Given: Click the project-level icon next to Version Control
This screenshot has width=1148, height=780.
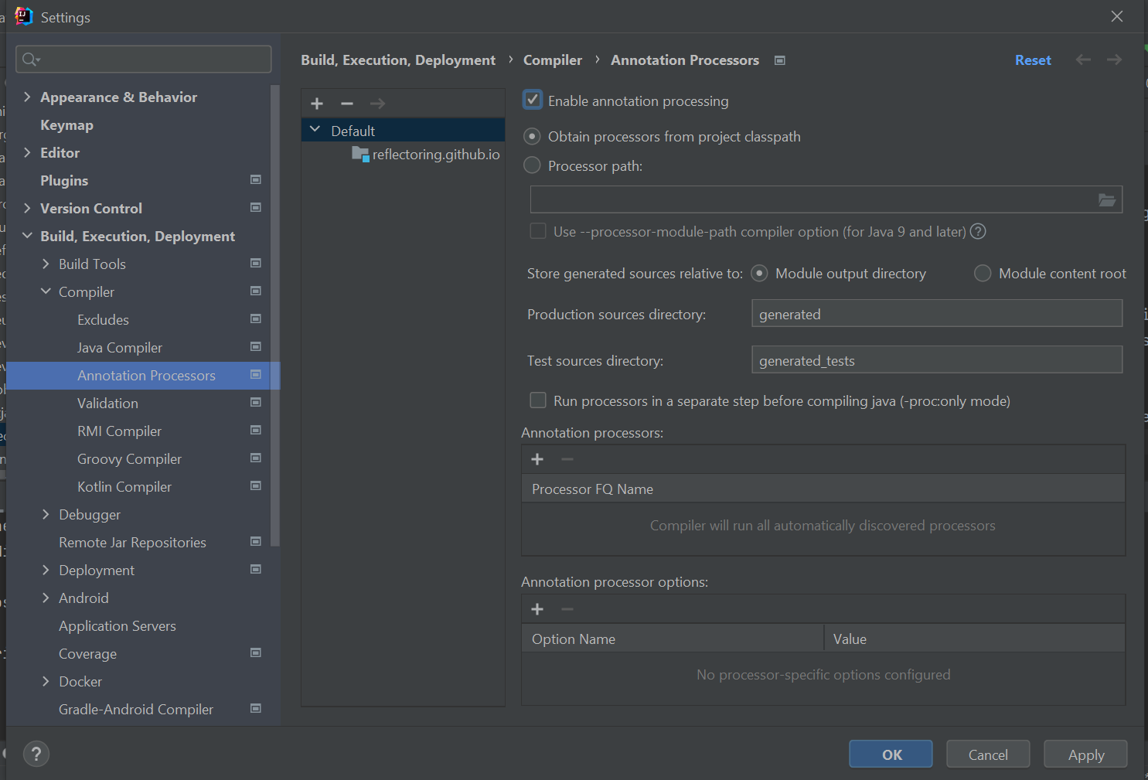Looking at the screenshot, I should pos(256,207).
